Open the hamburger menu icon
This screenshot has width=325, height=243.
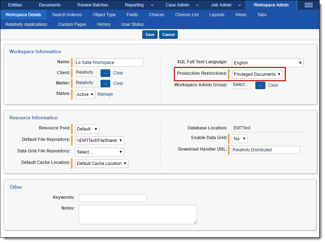[x=308, y=5]
